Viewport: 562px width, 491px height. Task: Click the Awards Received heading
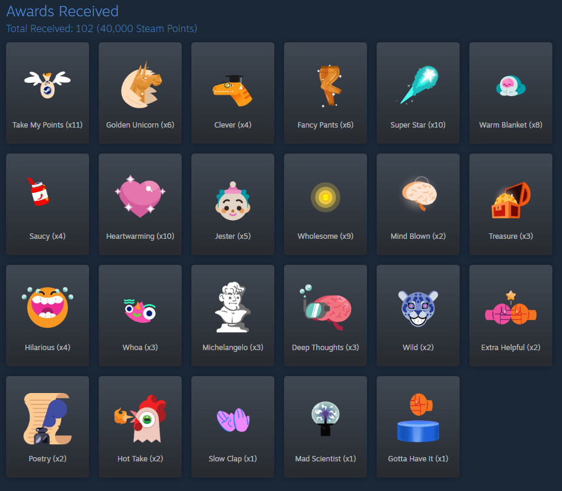[62, 11]
